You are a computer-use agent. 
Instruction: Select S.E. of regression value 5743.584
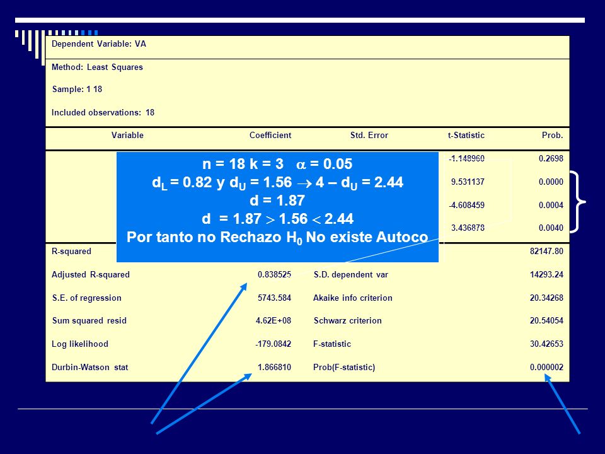(x=274, y=298)
